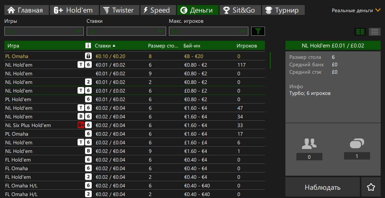Click the 6 icon on PL Hold'em row
The width and height of the screenshot is (385, 198).
point(88,99)
